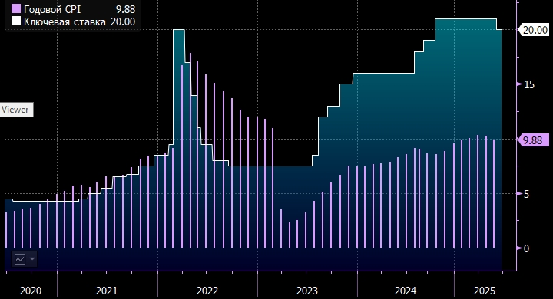Click the 2025 label on time axis
Screen dimensions: 553x299
coord(485,291)
